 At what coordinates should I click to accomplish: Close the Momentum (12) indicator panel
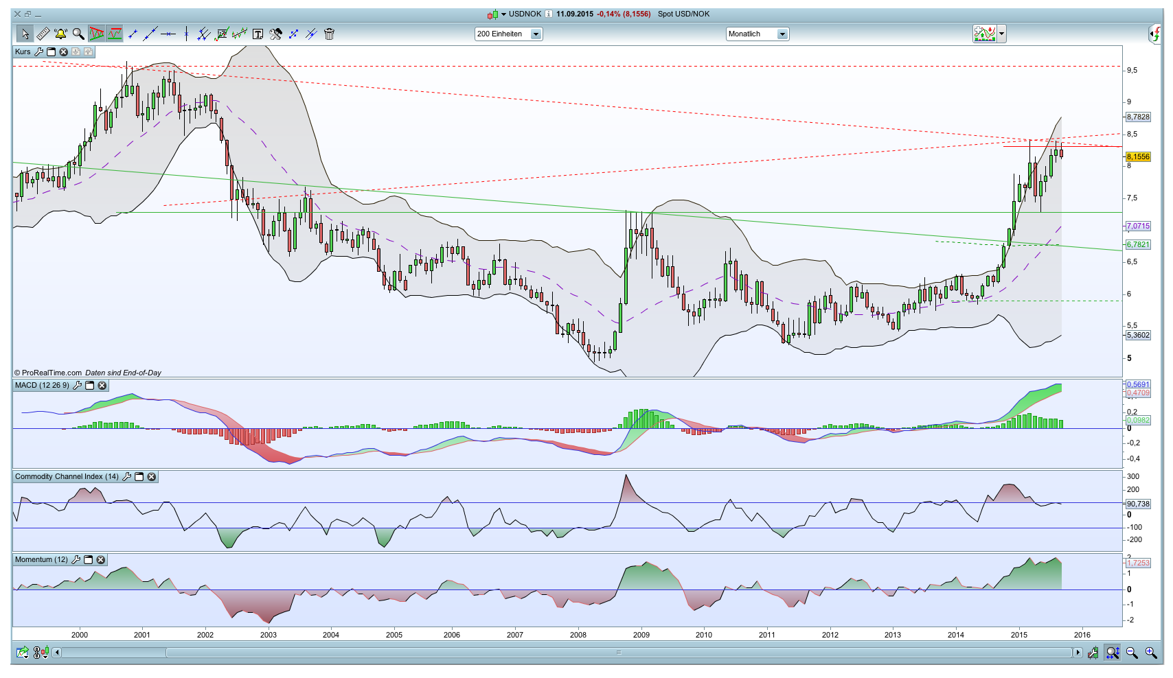(x=101, y=560)
